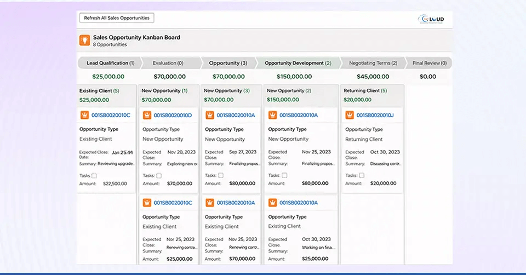Image resolution: width=526 pixels, height=275 pixels.
Task: Click the $45,000.00 Negotiating Terms total
Action: (x=373, y=77)
